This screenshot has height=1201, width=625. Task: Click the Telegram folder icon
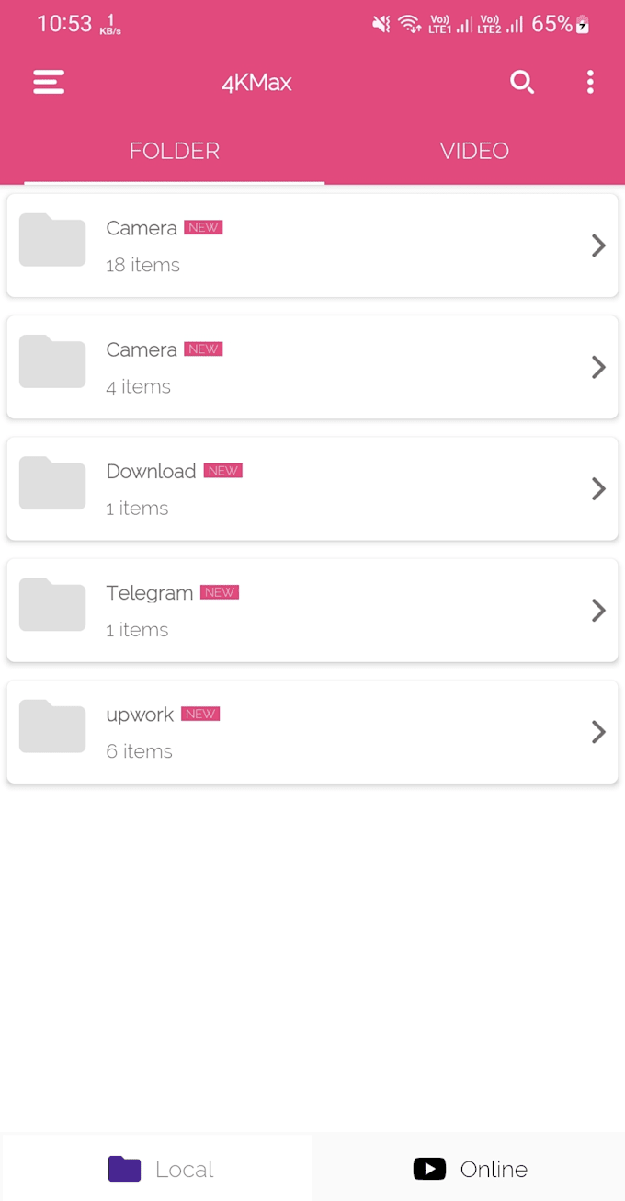click(52, 605)
